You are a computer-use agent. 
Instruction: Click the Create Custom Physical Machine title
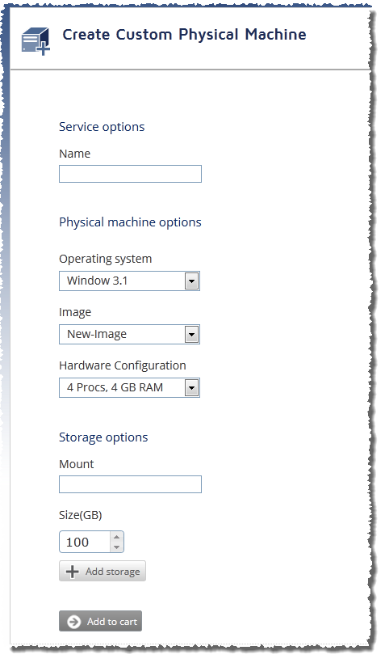pyautogui.click(x=185, y=34)
